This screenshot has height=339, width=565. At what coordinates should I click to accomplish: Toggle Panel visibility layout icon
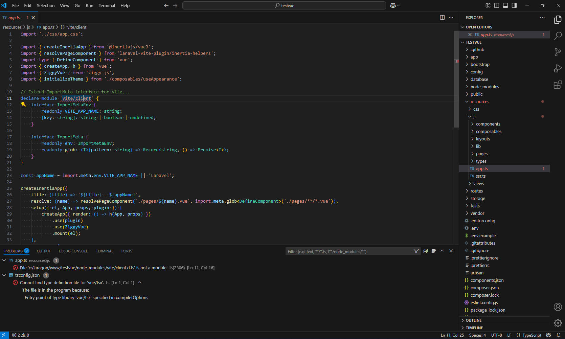[x=505, y=5]
